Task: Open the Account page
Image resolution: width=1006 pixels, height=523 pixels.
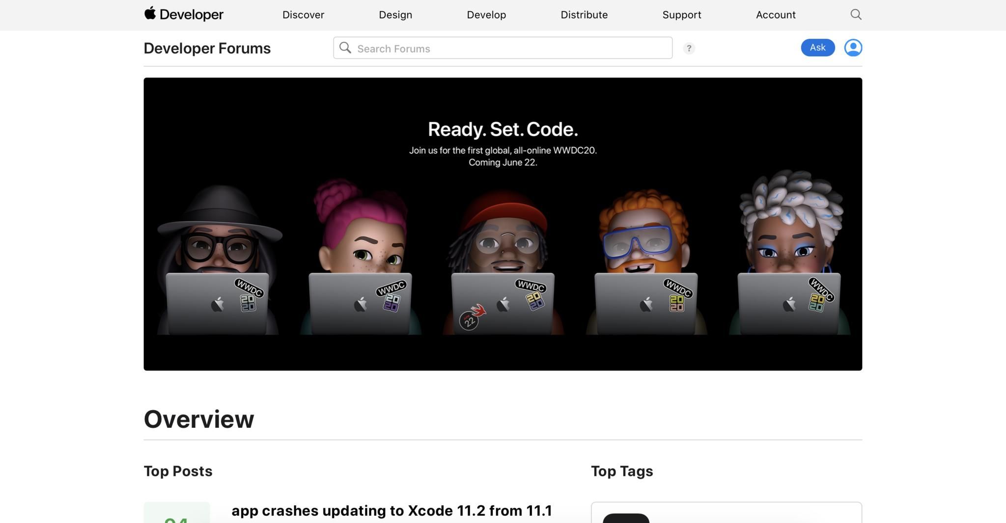Action: (776, 15)
